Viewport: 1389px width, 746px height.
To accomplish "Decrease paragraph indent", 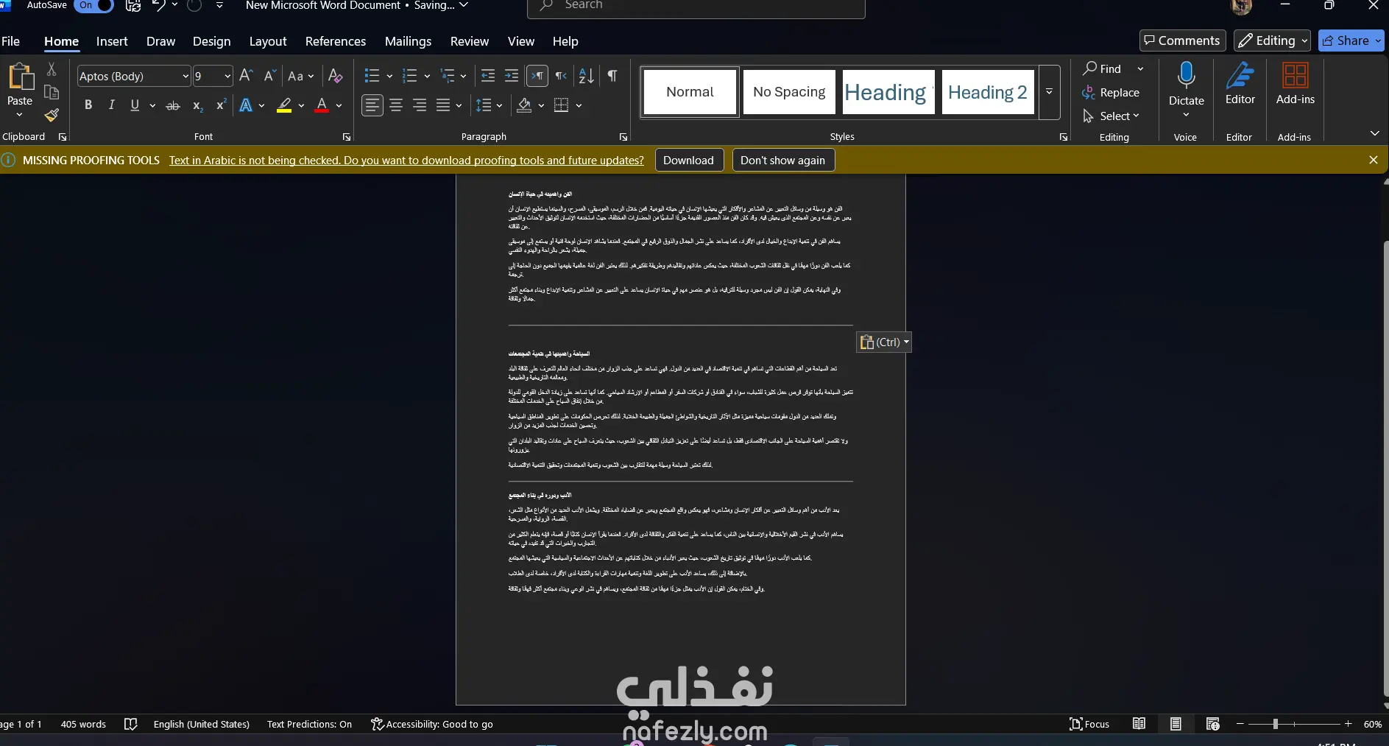I will pyautogui.click(x=487, y=76).
